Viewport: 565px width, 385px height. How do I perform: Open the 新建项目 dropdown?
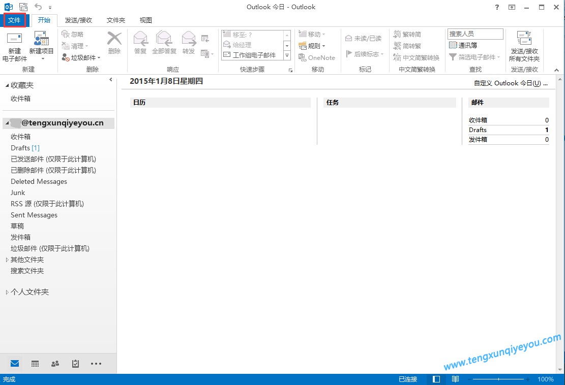point(41,47)
